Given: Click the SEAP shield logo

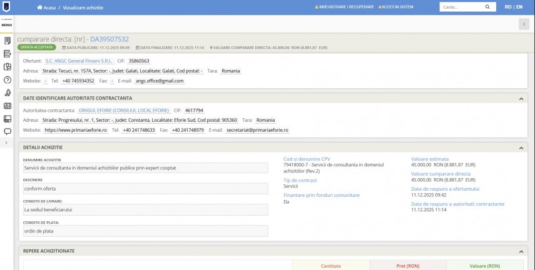Looking at the screenshot, I should pos(7,7).
